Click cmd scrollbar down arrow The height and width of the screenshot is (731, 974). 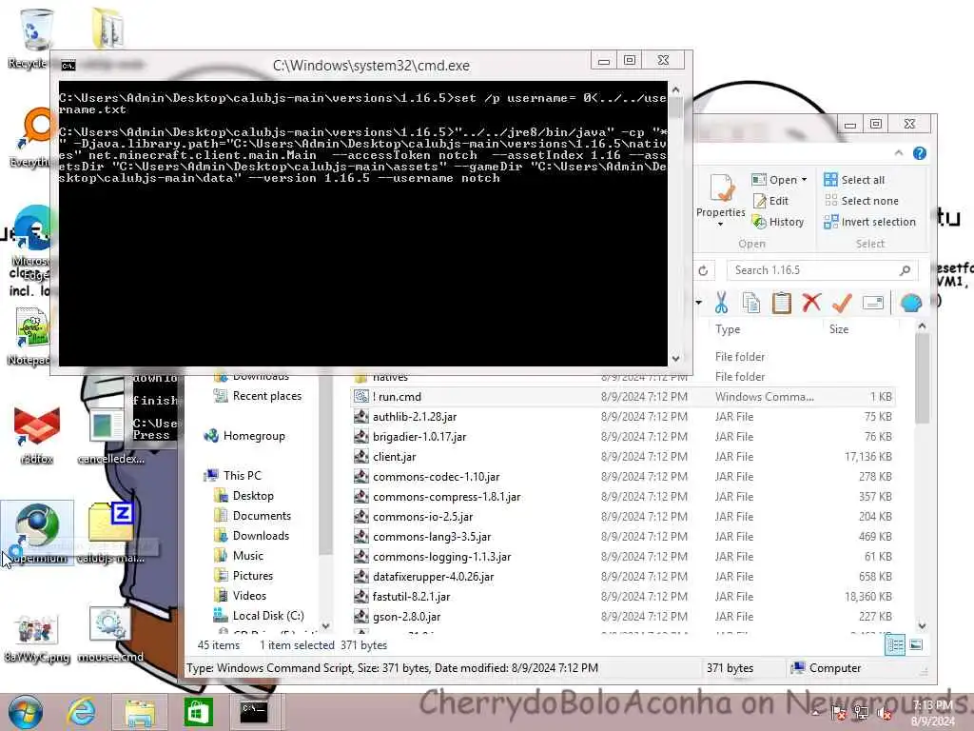[x=675, y=358]
